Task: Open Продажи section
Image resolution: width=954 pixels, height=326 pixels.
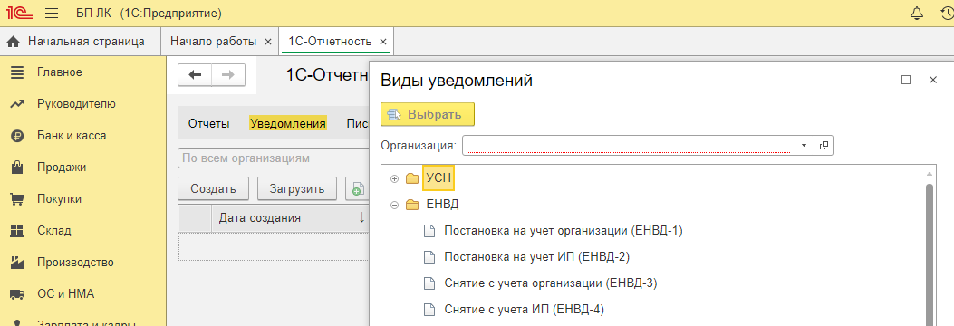Action: [x=62, y=168]
